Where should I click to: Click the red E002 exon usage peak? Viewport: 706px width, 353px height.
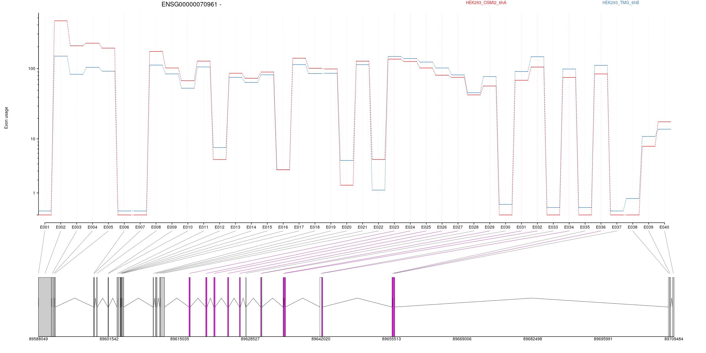click(x=61, y=21)
